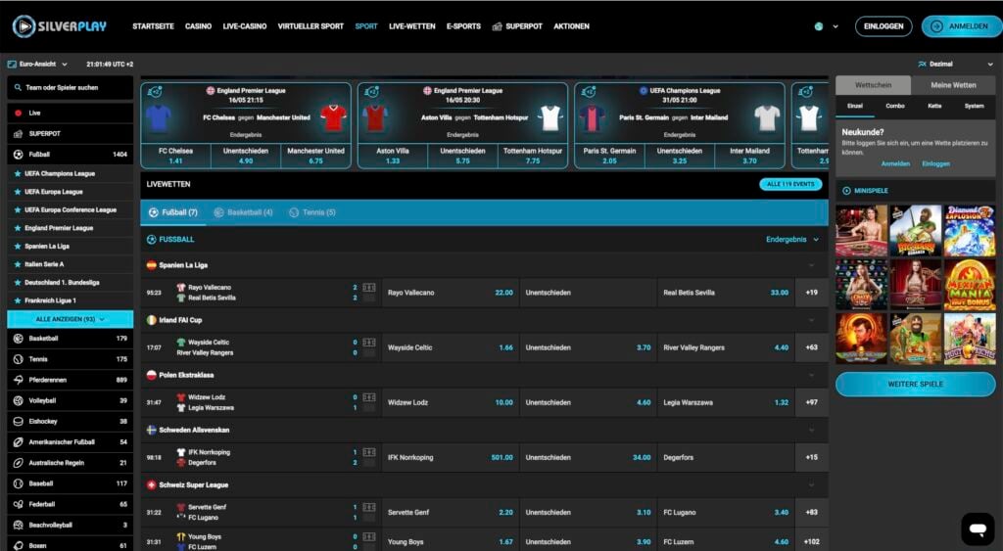This screenshot has height=551, width=1003.
Task: Click star beside UEFA Europa Conference League
Action: pos(18,209)
